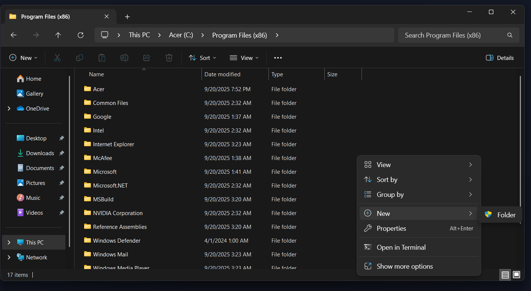Click the pin next to Music
The image size is (531, 291).
pyautogui.click(x=61, y=198)
